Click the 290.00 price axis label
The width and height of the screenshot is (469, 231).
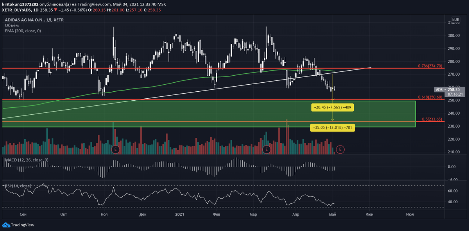click(454, 48)
